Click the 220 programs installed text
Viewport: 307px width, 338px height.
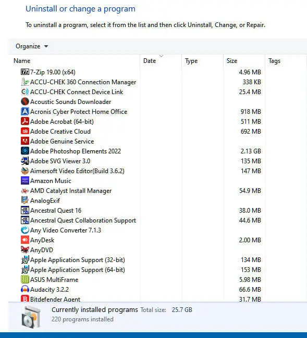tap(82, 319)
